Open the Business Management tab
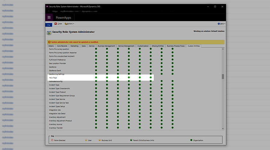The width and height of the screenshot is (270, 150). click(106, 46)
